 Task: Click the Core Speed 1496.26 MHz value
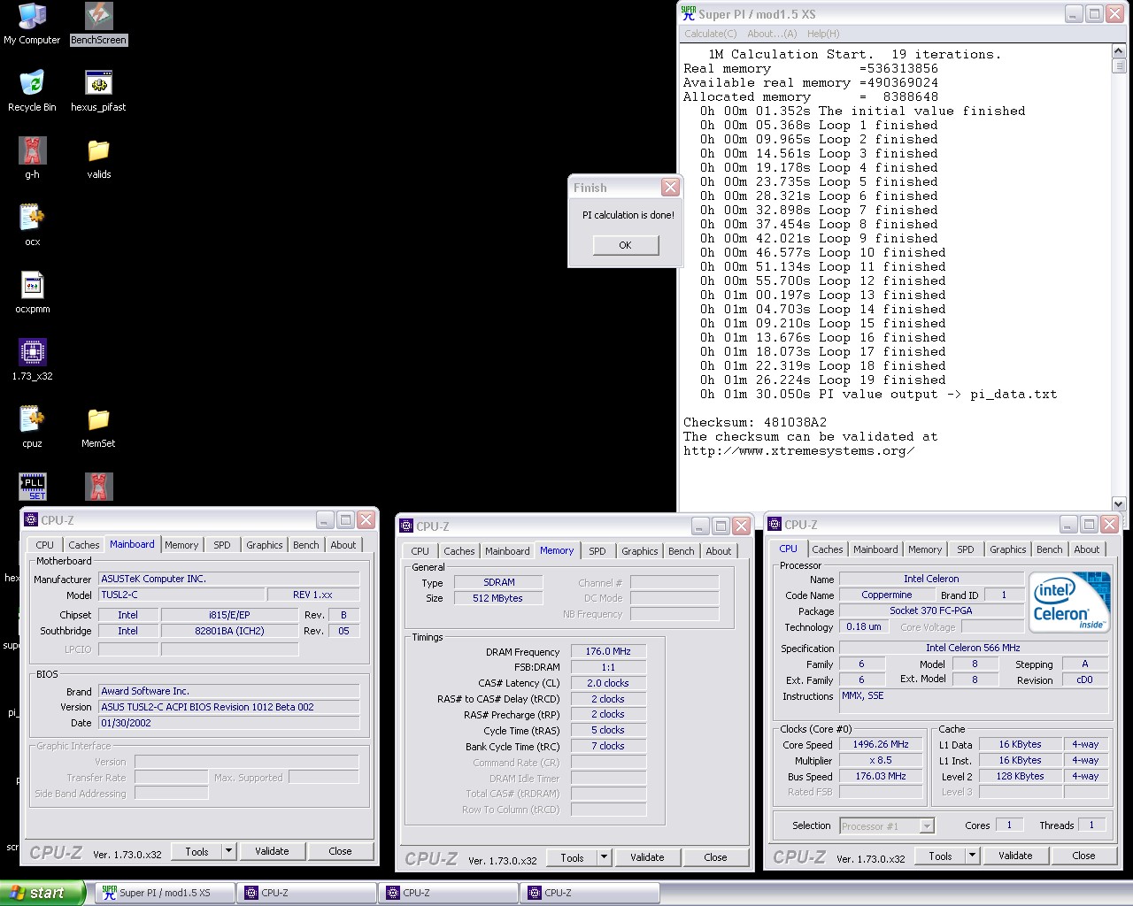(x=881, y=744)
